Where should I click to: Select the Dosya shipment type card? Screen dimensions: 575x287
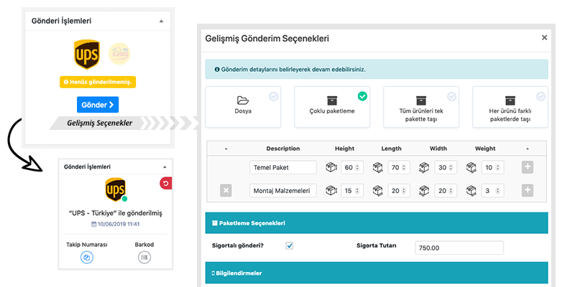pos(243,107)
